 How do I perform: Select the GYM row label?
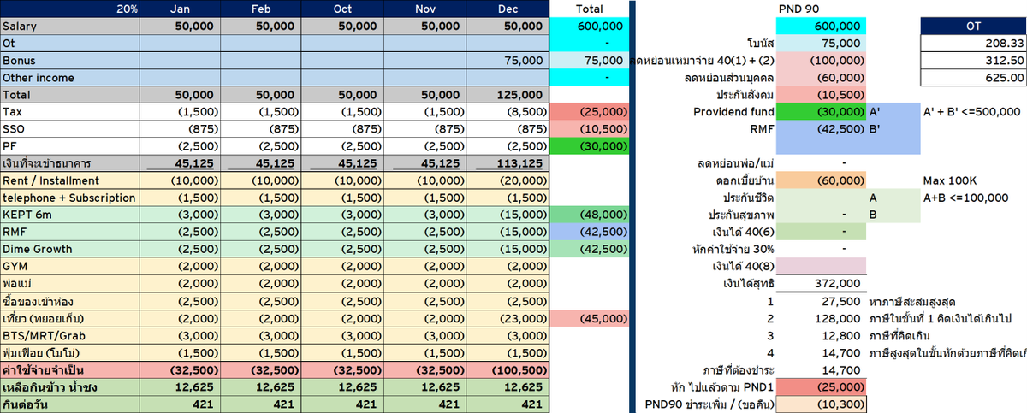[x=70, y=266]
